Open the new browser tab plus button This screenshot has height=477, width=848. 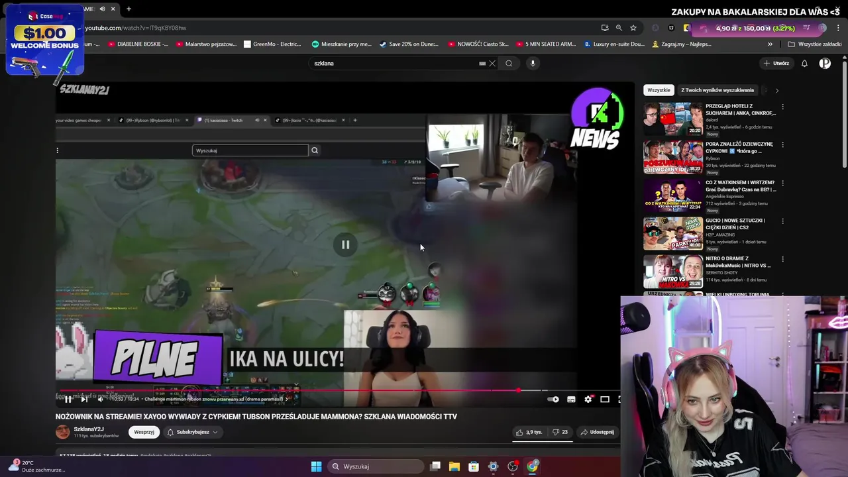coord(129,9)
